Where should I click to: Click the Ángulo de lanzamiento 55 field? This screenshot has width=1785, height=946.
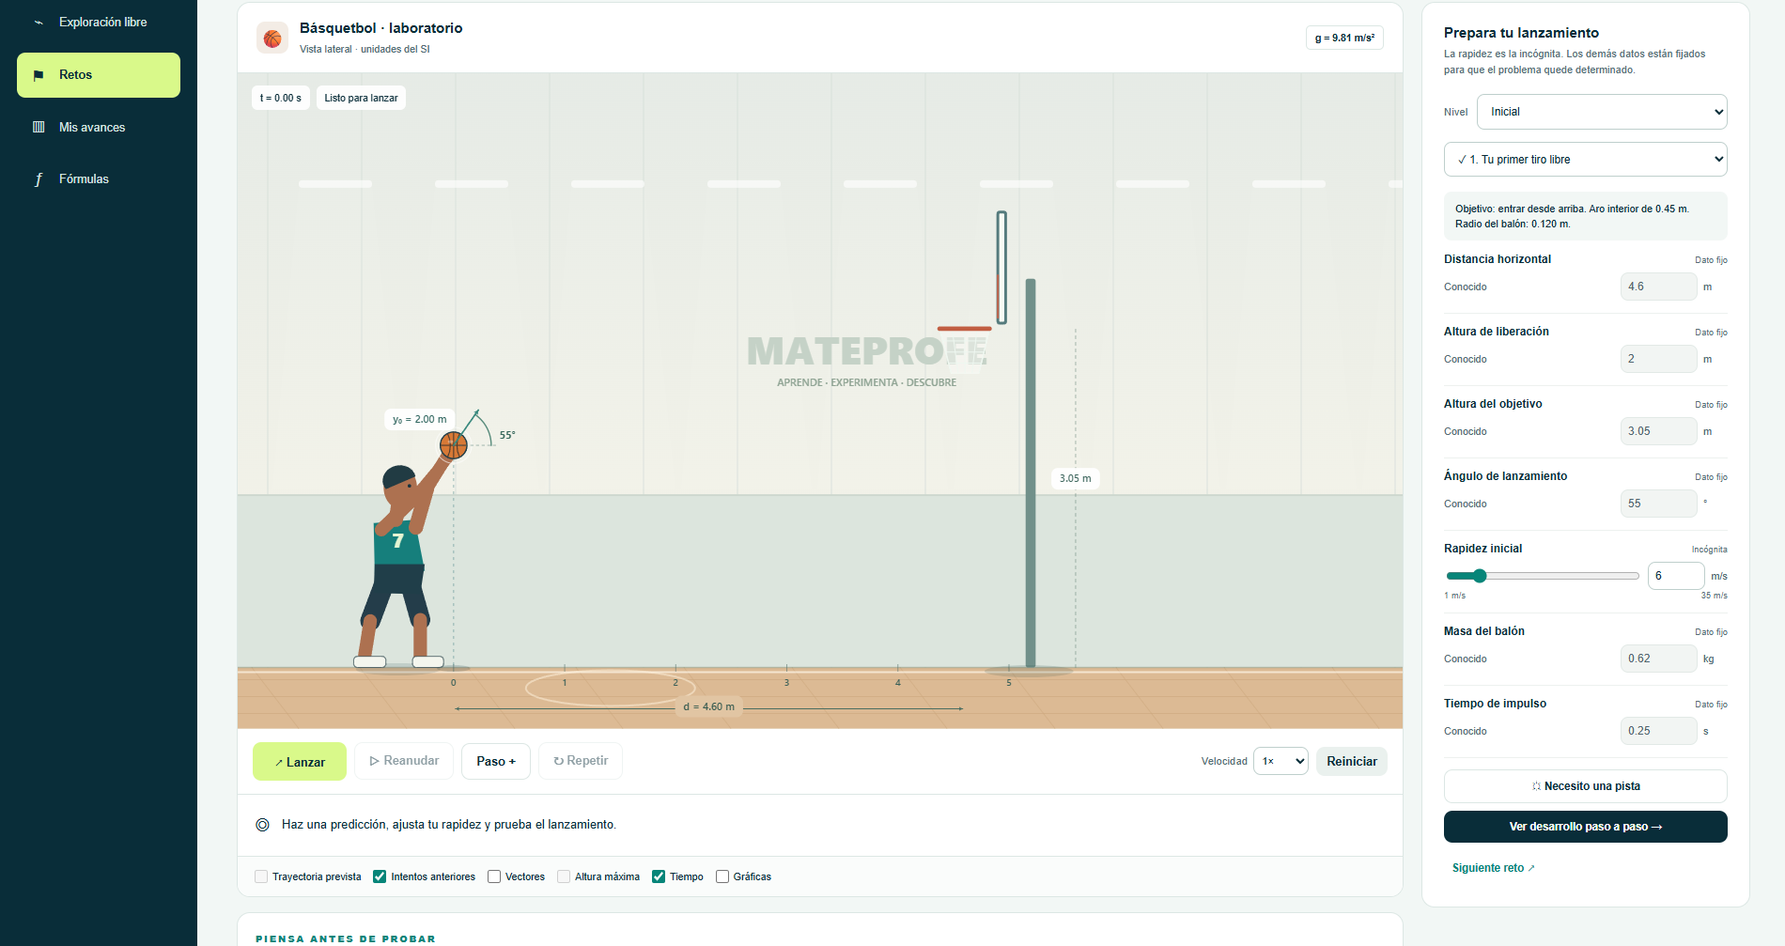[1658, 504]
